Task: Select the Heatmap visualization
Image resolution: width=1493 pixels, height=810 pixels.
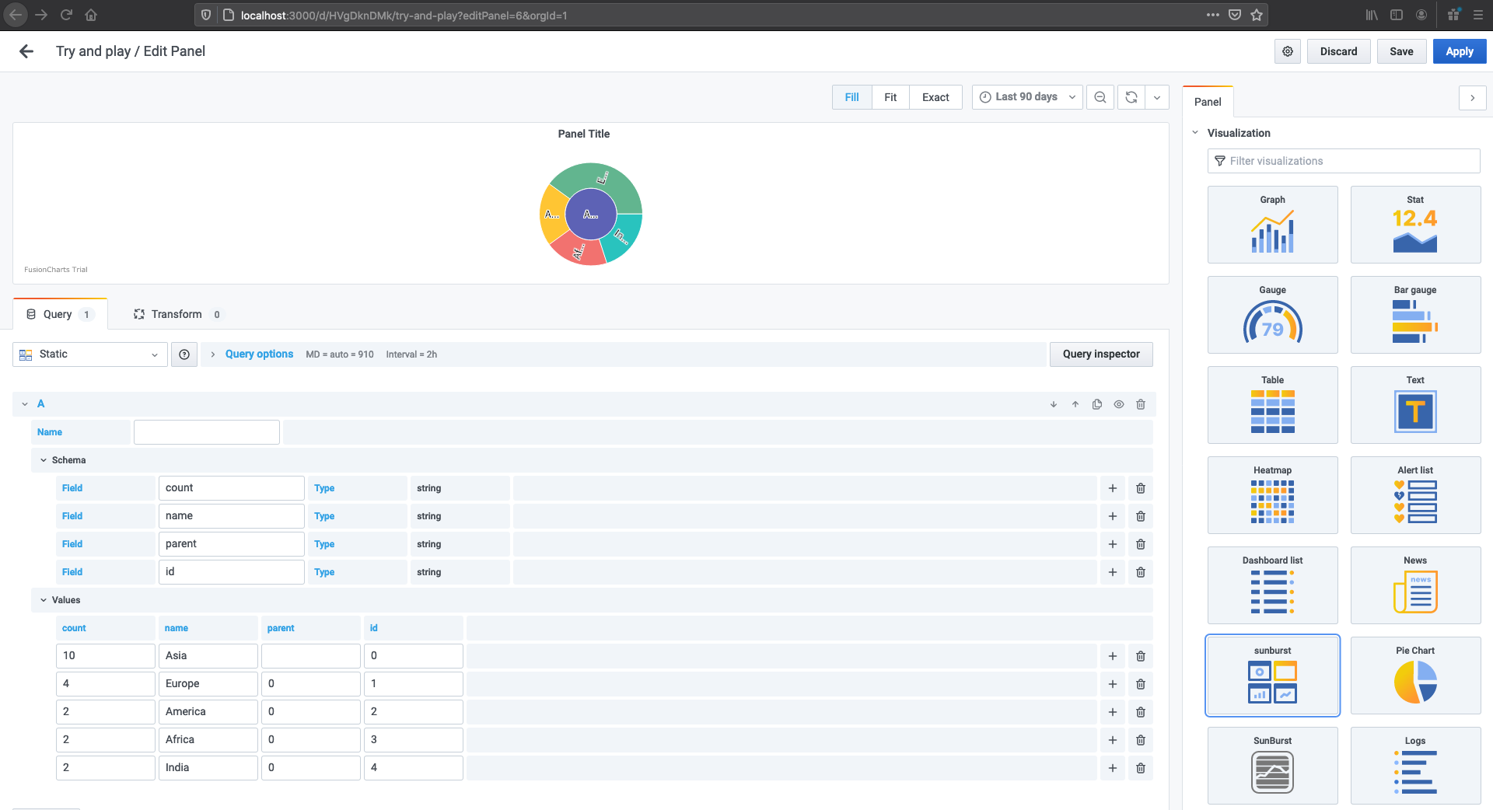Action: 1272,495
